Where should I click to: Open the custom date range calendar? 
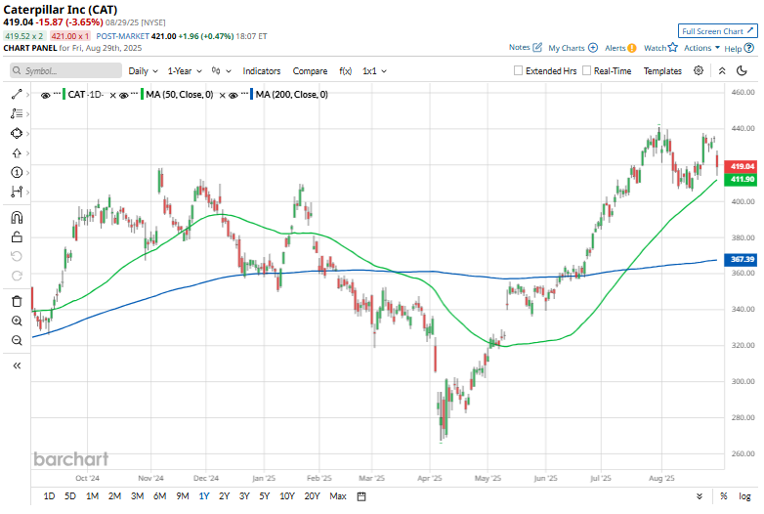click(361, 496)
